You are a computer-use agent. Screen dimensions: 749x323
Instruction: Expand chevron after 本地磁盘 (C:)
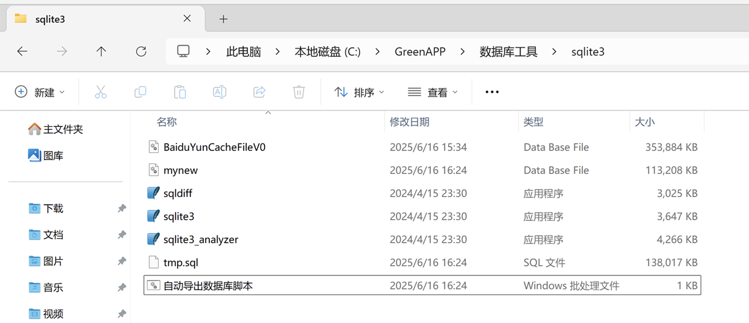pyautogui.click(x=377, y=51)
